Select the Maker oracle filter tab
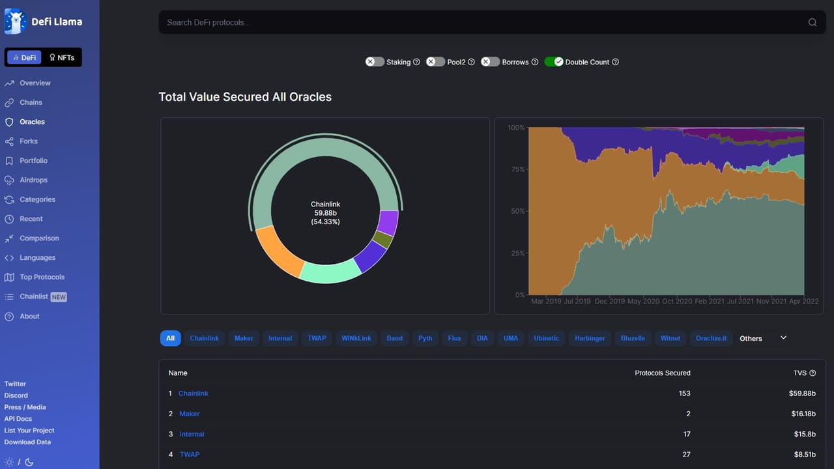 pos(244,338)
